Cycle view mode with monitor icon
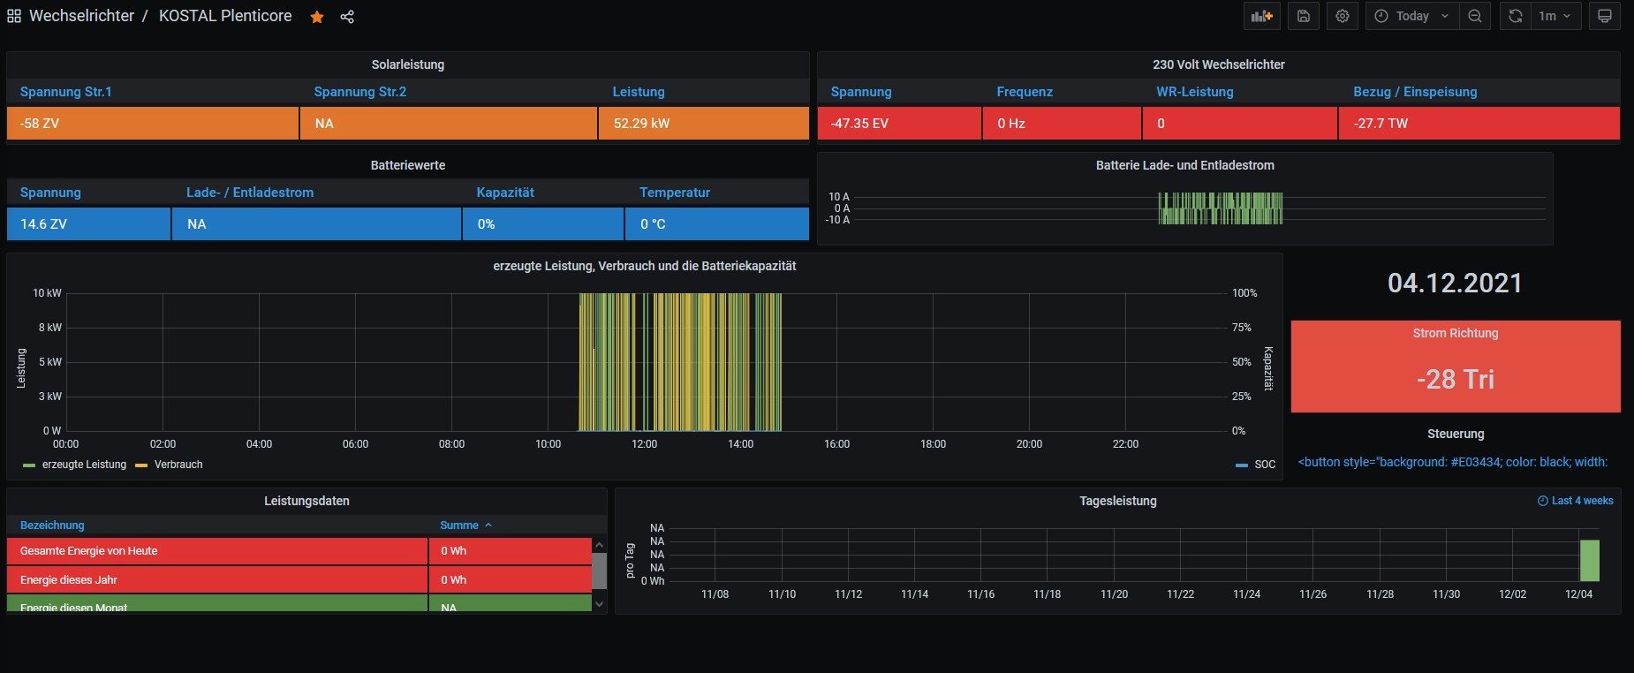This screenshot has height=673, width=1634. click(1605, 16)
